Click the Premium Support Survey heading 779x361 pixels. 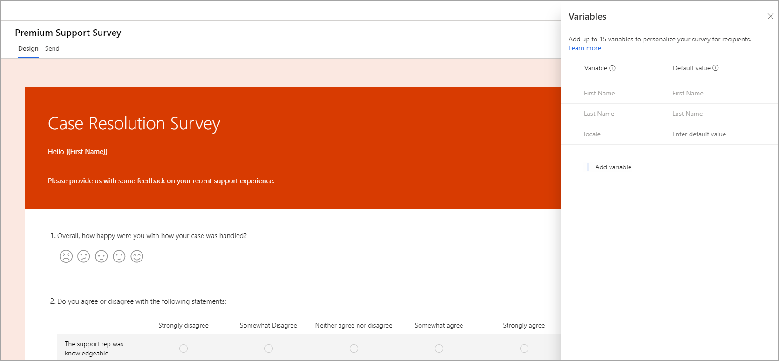coord(68,33)
